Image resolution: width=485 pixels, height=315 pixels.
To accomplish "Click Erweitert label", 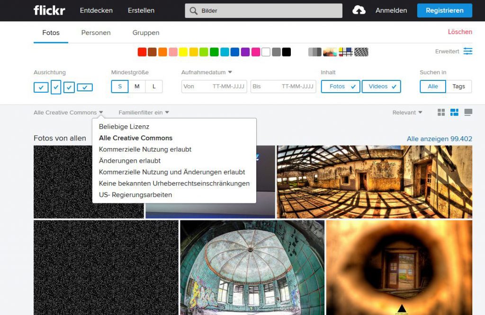I will coord(447,52).
